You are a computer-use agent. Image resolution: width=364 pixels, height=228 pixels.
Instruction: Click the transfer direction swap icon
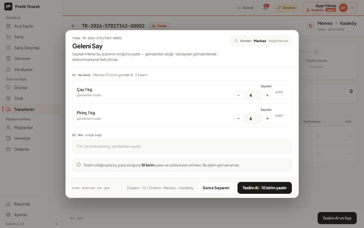(x=310, y=26)
